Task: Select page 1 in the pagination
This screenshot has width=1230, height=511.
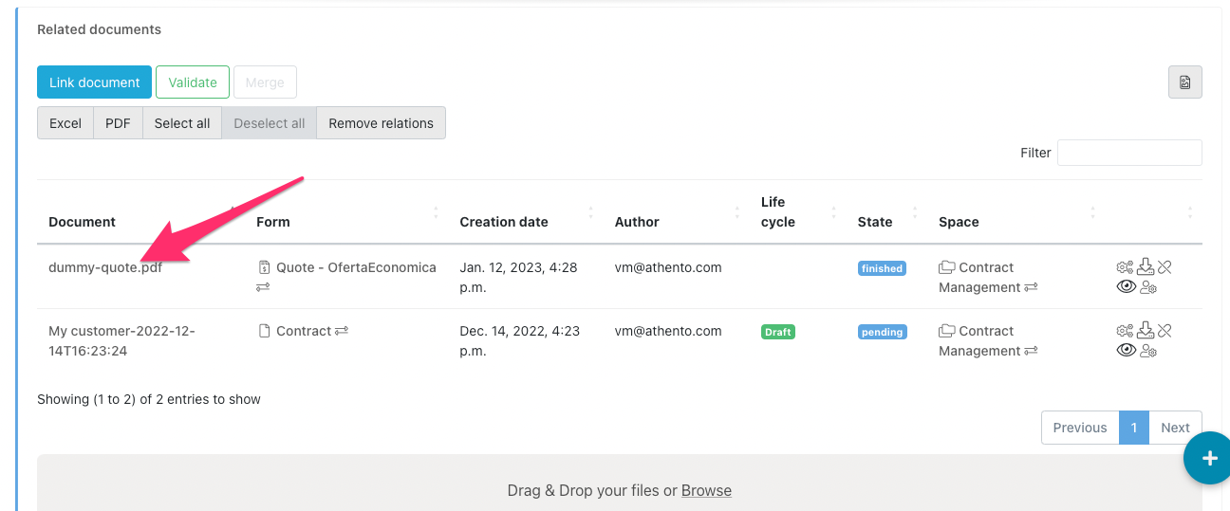Action: click(x=1133, y=428)
